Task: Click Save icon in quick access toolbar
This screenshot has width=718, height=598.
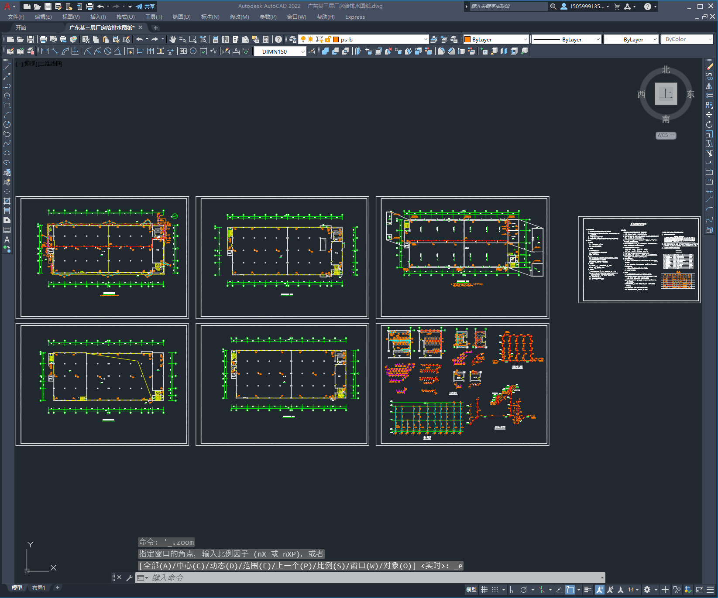Action: 48,7
